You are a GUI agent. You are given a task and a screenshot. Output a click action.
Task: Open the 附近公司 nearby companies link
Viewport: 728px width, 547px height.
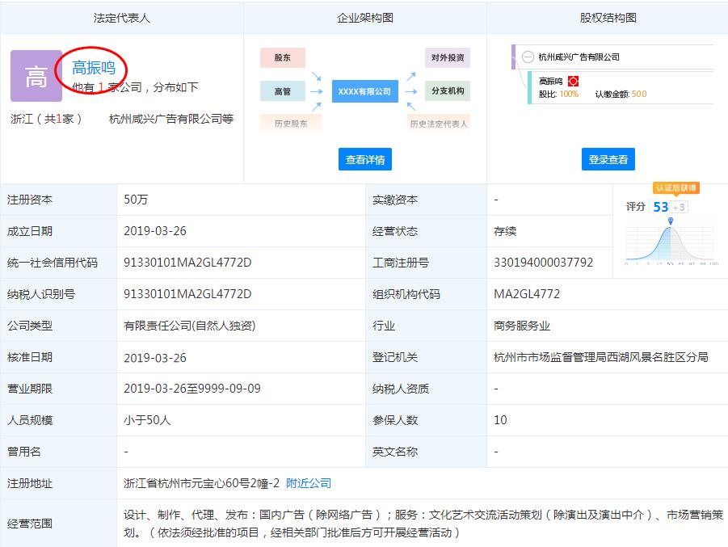(x=309, y=483)
